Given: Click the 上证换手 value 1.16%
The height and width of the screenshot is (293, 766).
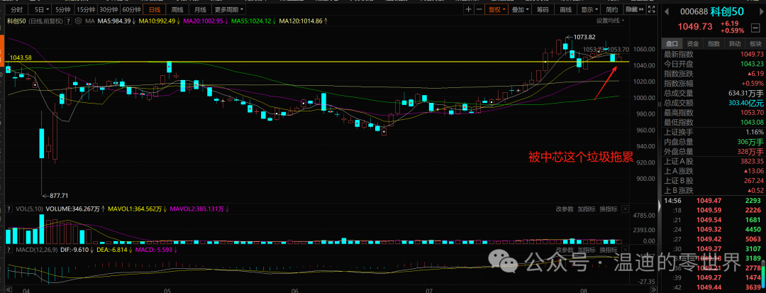Looking at the screenshot, I should pyautogui.click(x=755, y=132).
